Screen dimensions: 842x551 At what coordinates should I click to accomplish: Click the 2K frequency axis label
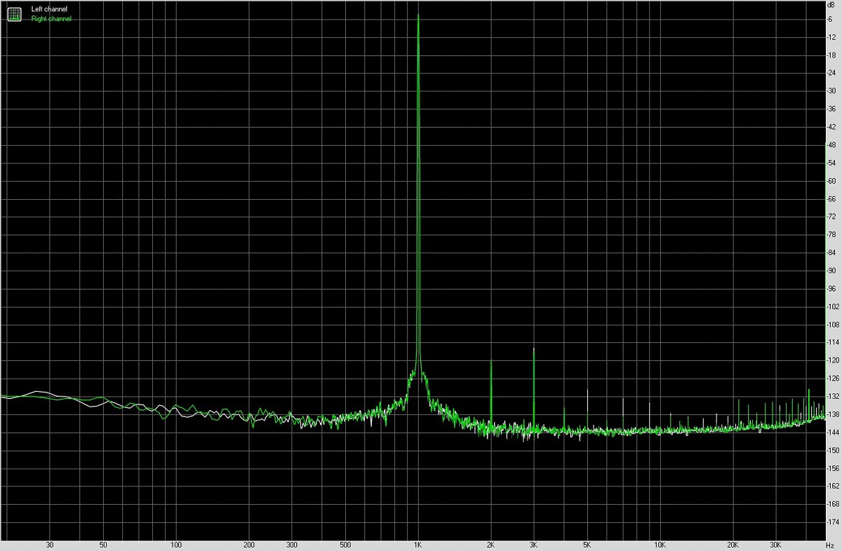(x=491, y=544)
